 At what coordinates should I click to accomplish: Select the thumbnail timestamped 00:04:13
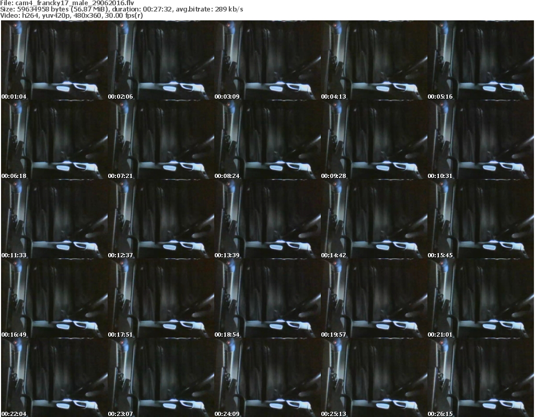374,61
